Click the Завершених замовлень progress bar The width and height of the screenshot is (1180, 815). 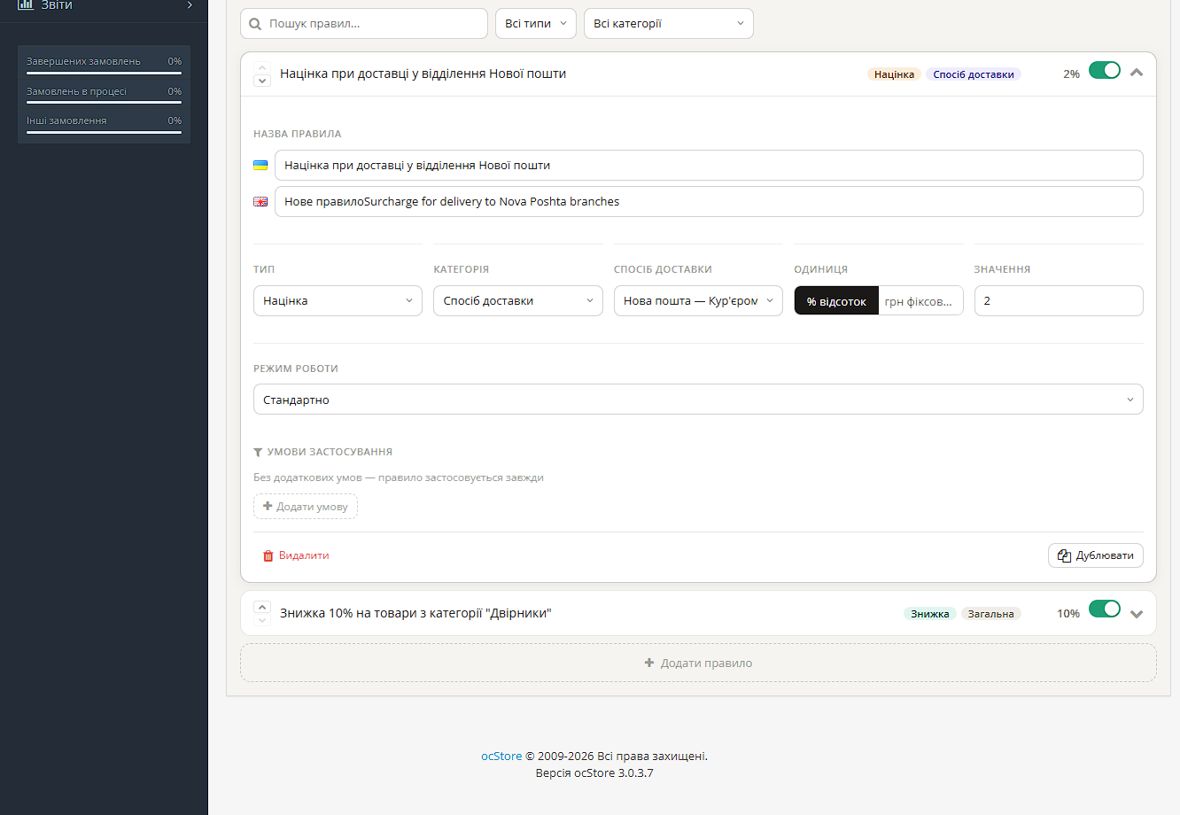click(x=104, y=74)
